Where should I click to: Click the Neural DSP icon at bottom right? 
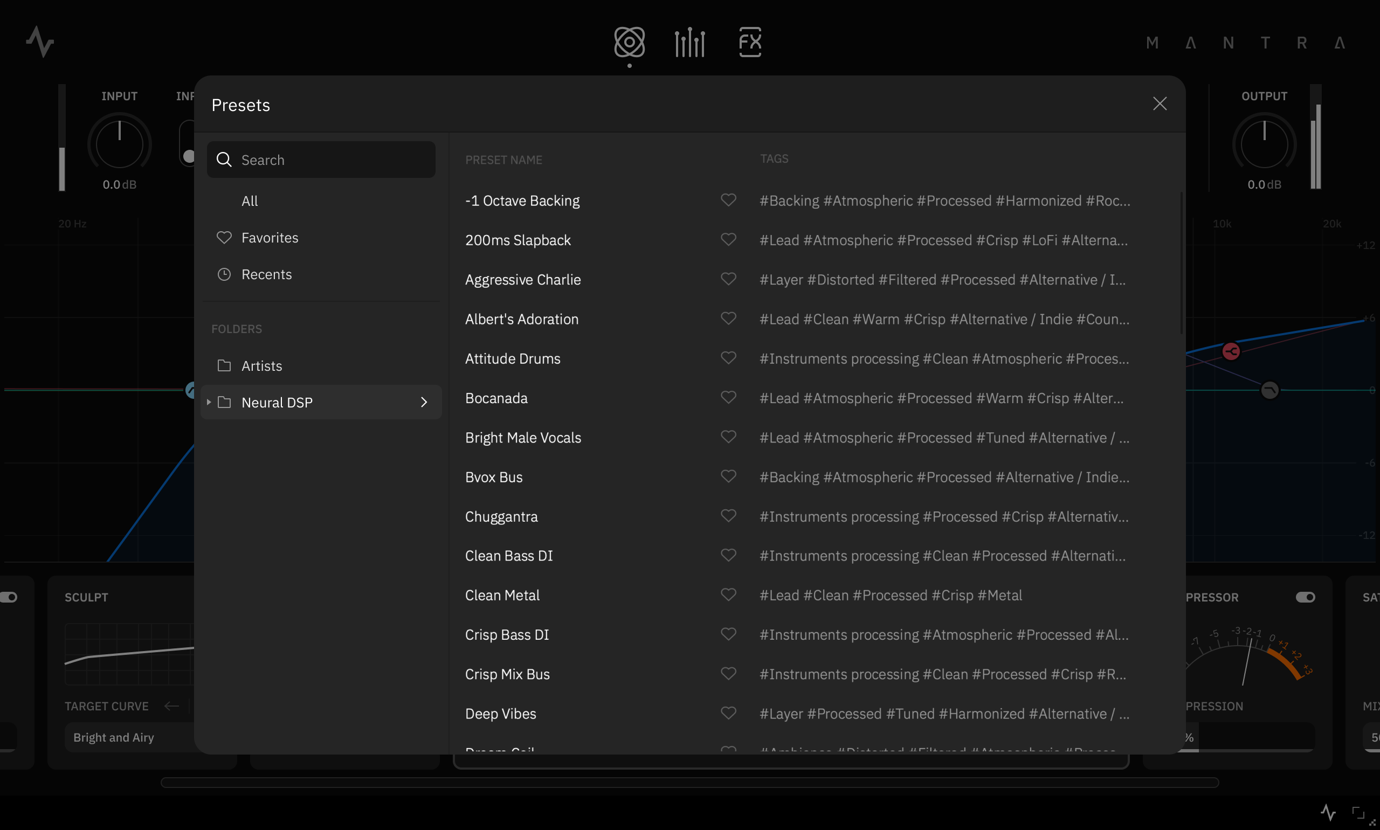coord(1328,812)
